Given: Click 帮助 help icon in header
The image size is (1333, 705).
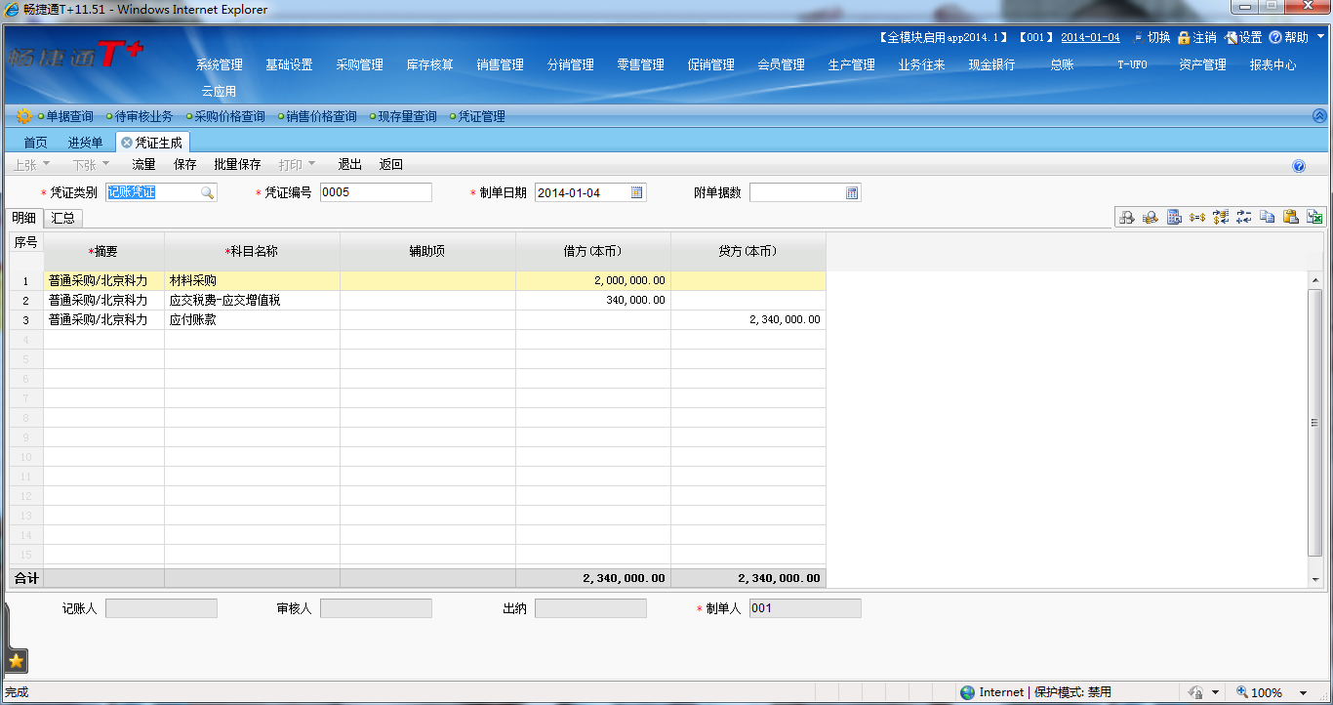Looking at the screenshot, I should coord(1275,37).
